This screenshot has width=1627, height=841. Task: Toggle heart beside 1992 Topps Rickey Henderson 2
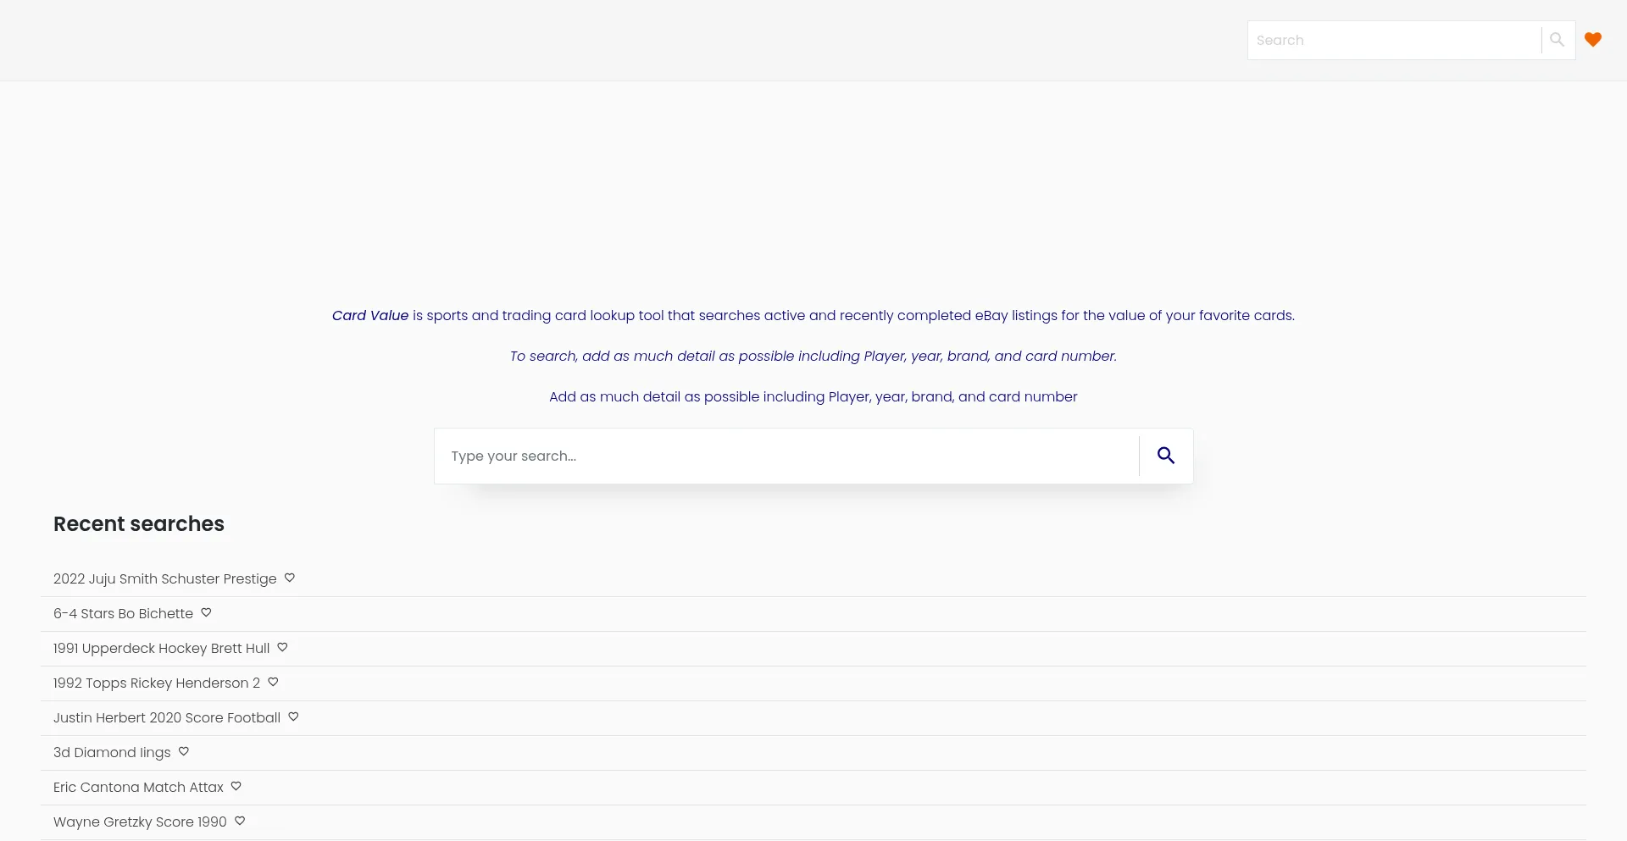273,682
